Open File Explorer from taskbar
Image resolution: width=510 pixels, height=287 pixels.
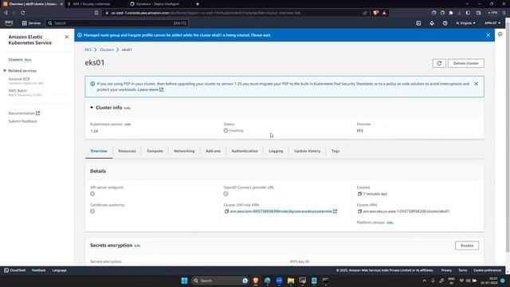click(x=290, y=281)
